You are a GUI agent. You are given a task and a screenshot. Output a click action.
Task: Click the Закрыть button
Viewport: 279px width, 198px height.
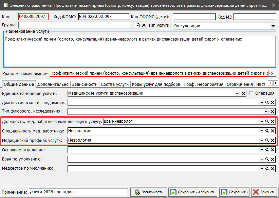click(x=264, y=192)
